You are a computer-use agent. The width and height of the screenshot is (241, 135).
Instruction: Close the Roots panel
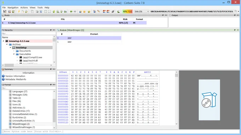pyautogui.click(x=166, y=15)
